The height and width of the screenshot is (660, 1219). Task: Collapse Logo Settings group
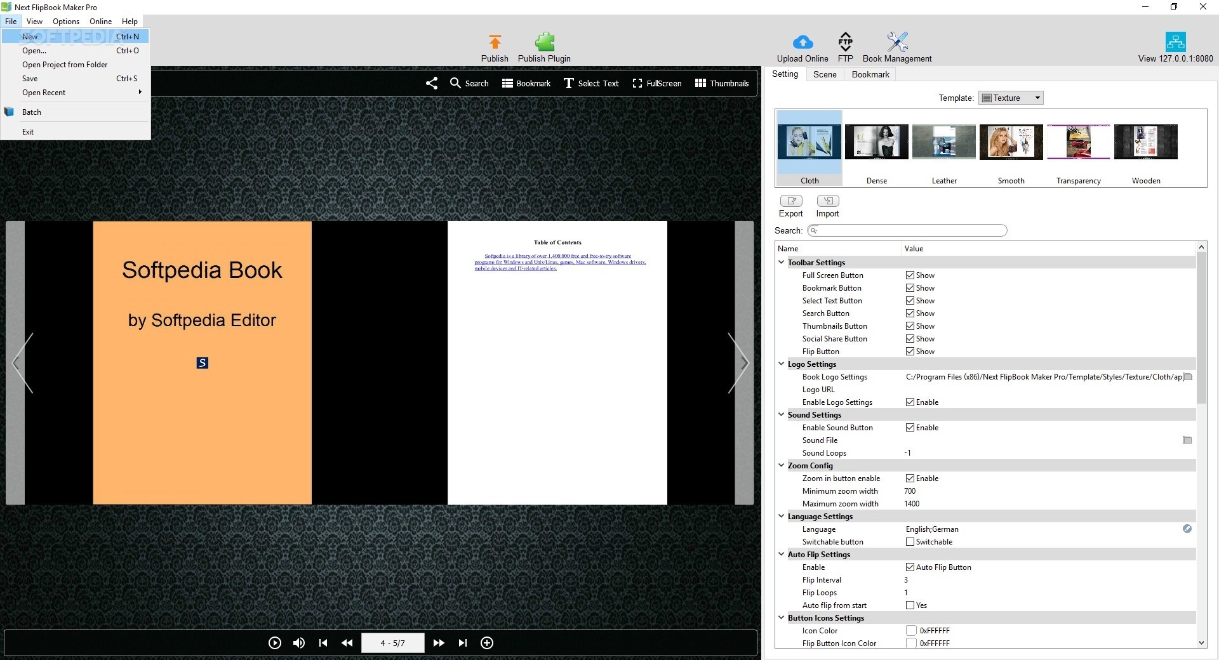pos(782,364)
